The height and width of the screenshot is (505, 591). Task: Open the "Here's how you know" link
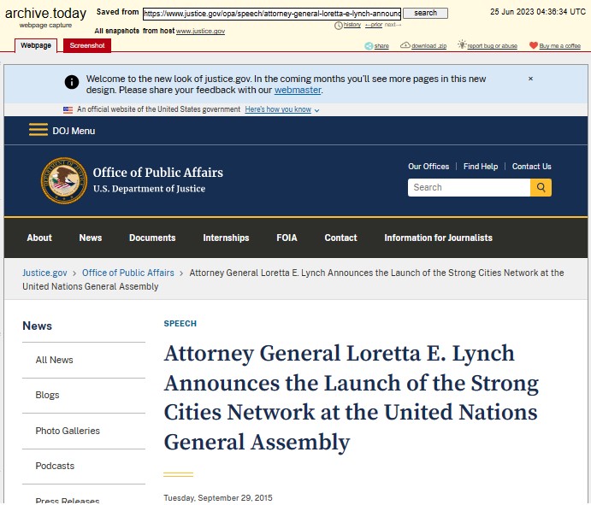pos(278,109)
